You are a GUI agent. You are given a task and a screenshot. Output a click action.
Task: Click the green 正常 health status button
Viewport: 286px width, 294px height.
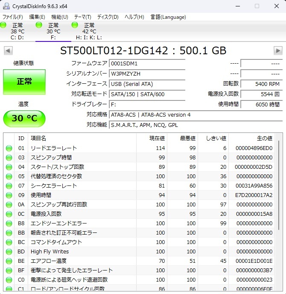click(x=24, y=82)
